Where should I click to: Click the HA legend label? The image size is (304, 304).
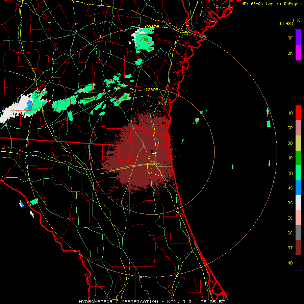pos(290,113)
